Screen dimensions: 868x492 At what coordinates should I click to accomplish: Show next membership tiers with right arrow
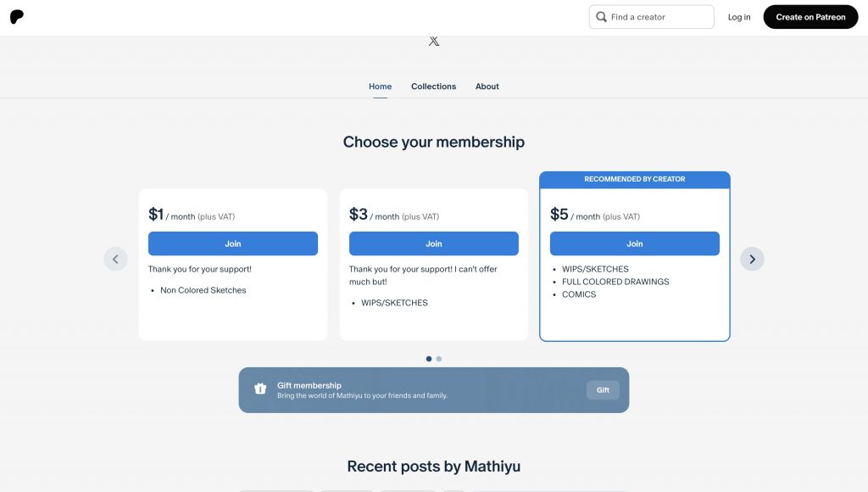coord(752,259)
